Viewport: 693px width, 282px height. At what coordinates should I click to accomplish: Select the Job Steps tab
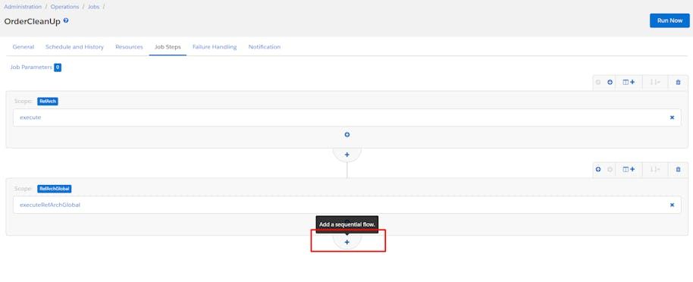pyautogui.click(x=168, y=47)
